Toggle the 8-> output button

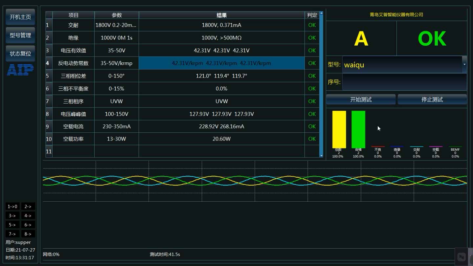pyautogui.click(x=28, y=234)
